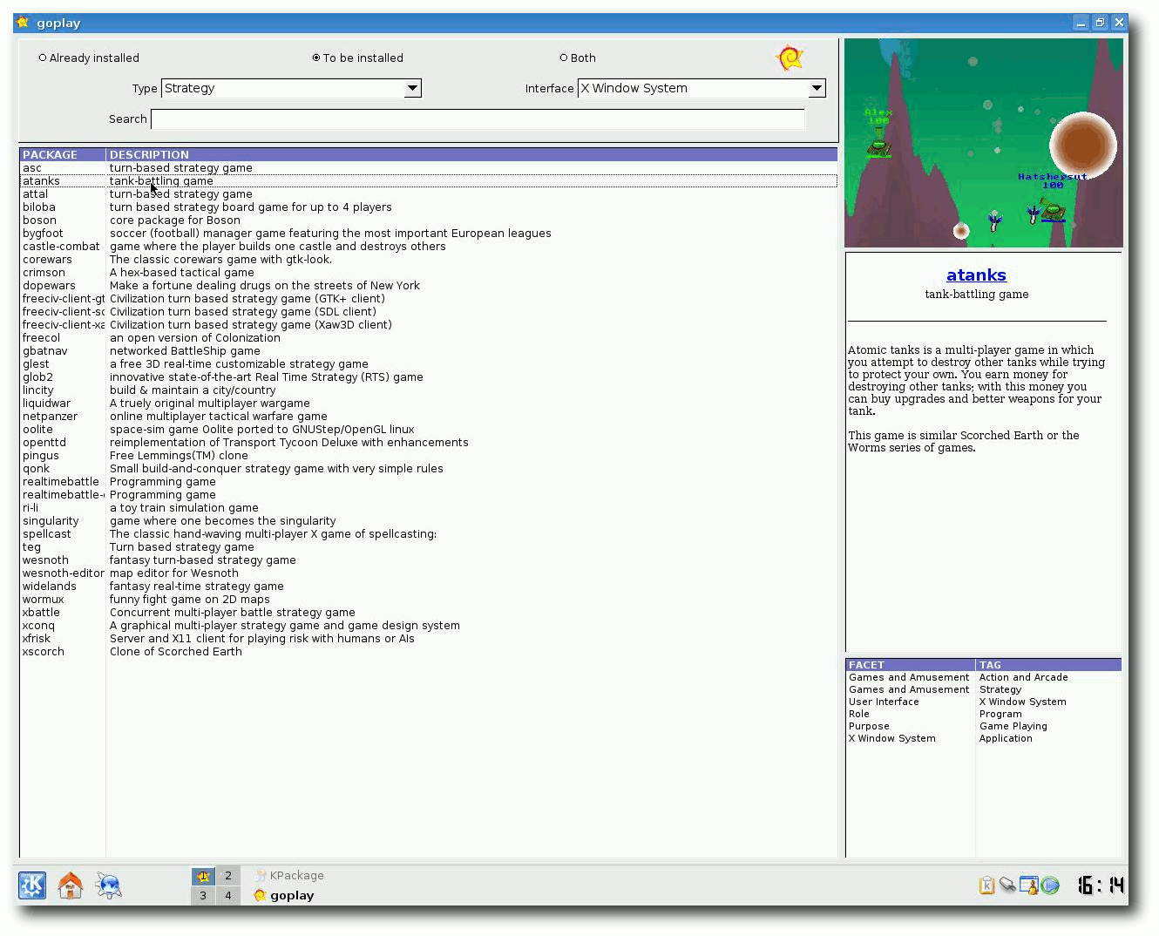Click the atanks game screenshot thumbnail
The width and height of the screenshot is (1159, 936).
[984, 143]
